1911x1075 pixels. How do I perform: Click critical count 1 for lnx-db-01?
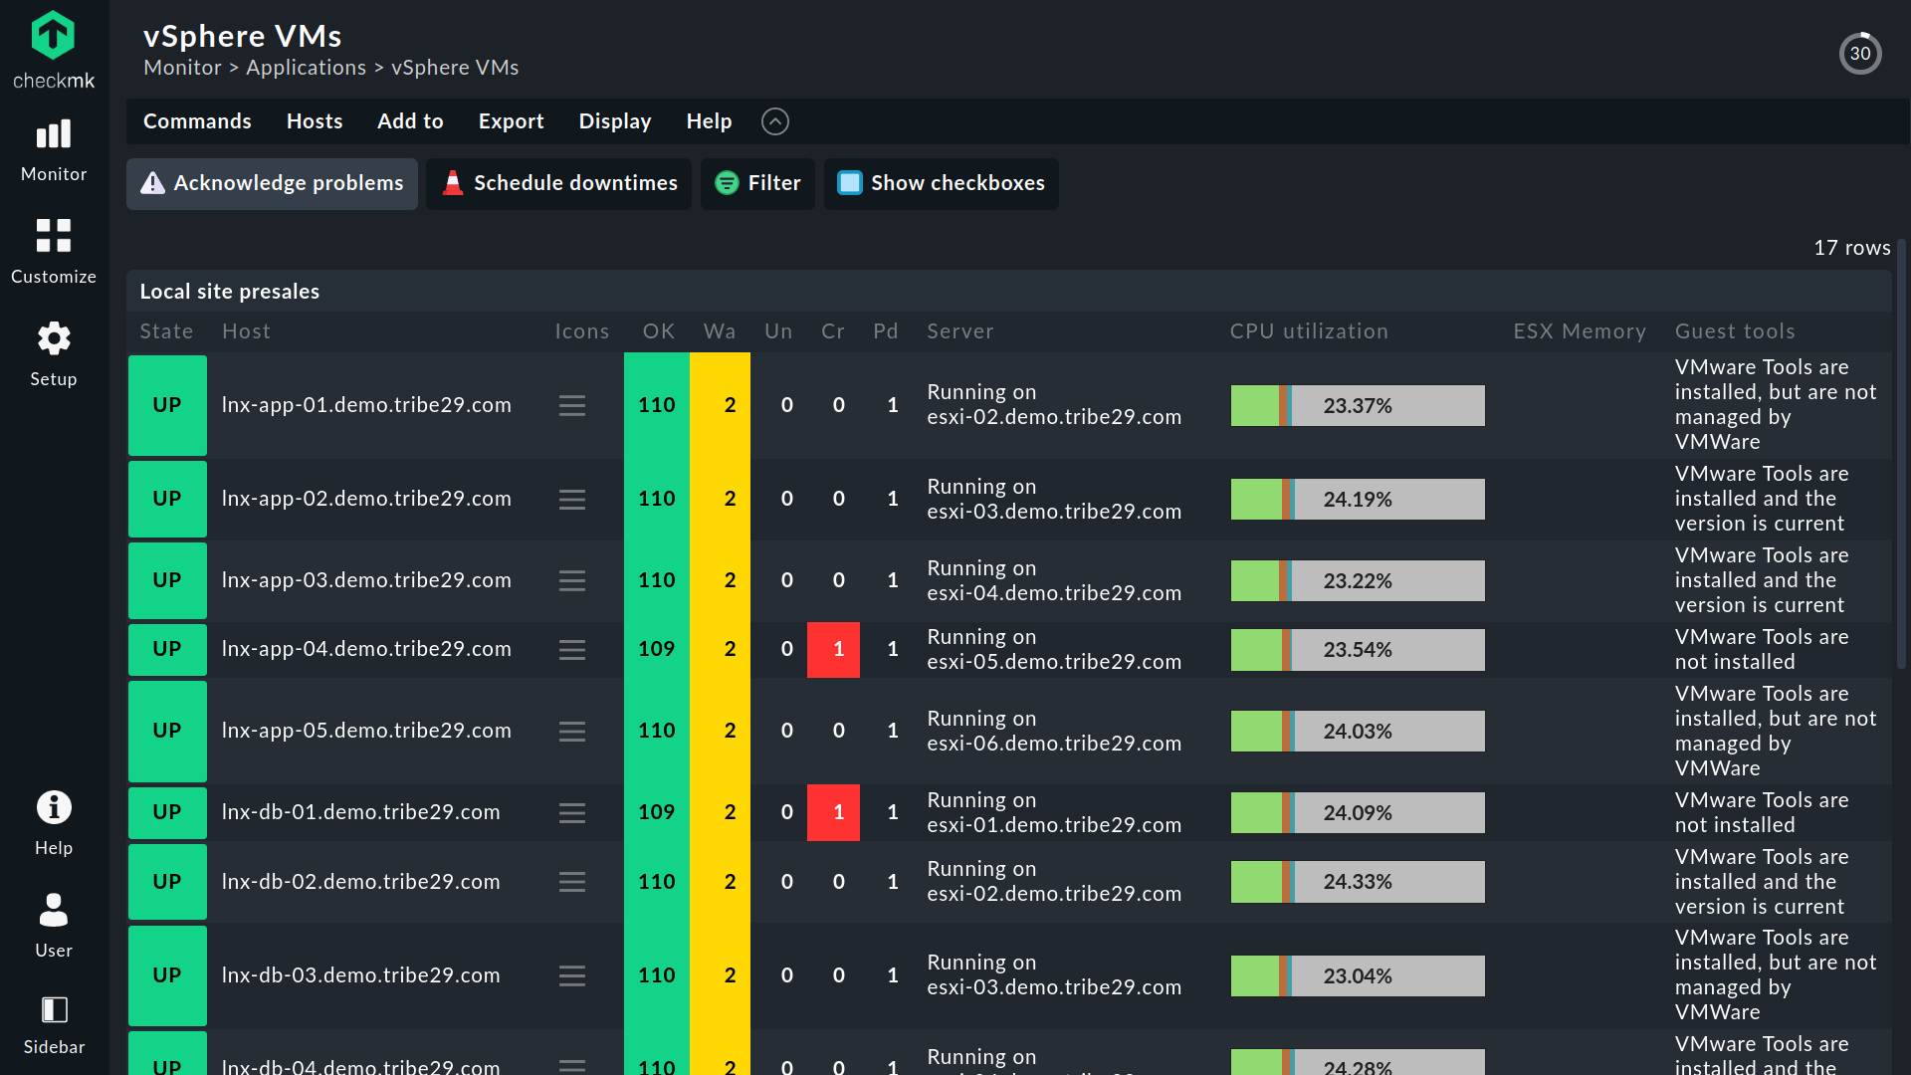pos(833,813)
